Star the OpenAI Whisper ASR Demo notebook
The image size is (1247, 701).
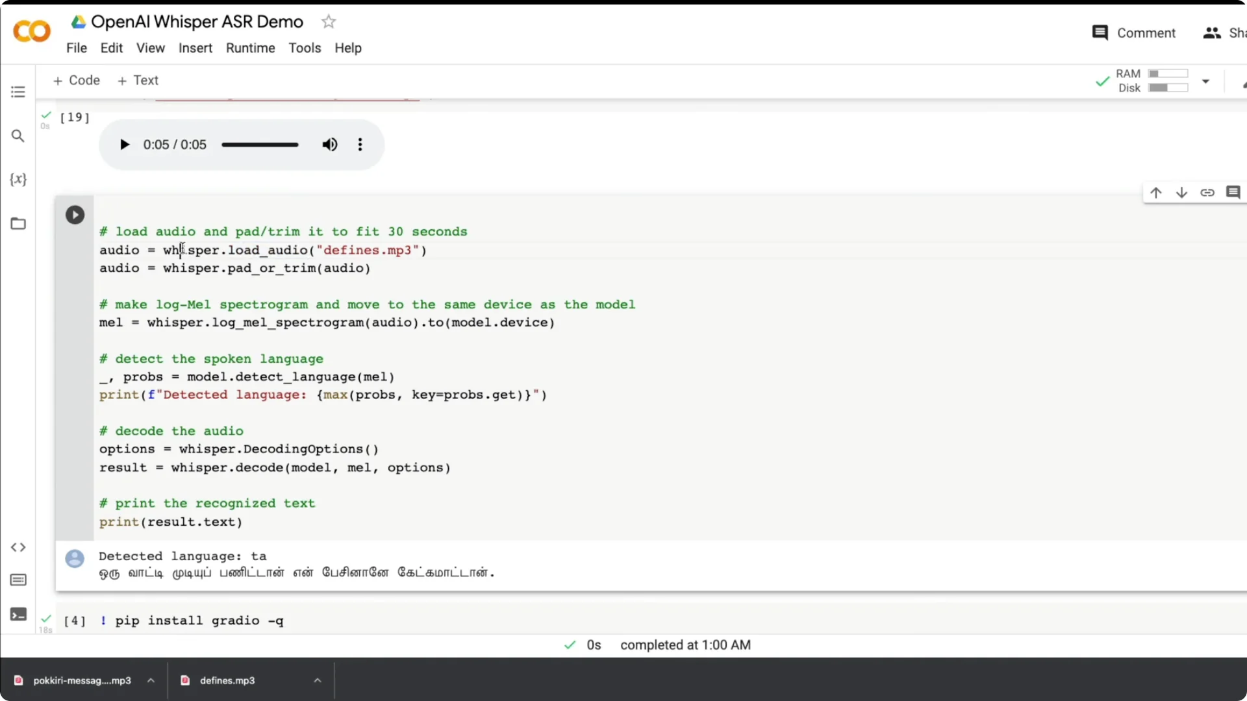[329, 21]
